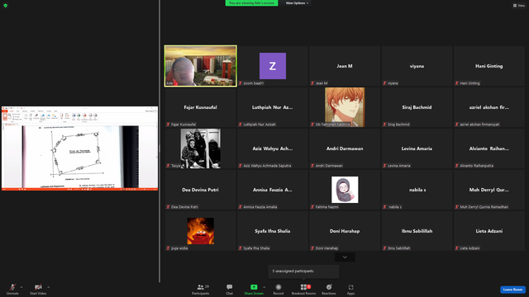Select the Lieta Adzani participant tile
The image size is (529, 297).
(489, 231)
